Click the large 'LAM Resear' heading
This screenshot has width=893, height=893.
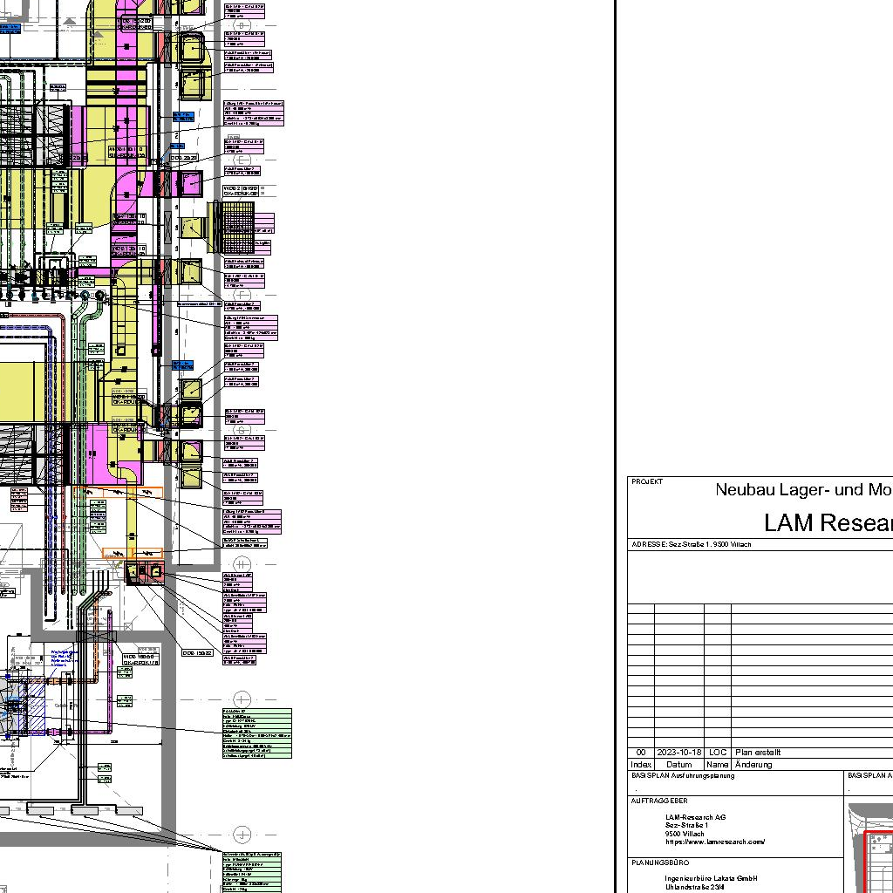[x=828, y=523]
